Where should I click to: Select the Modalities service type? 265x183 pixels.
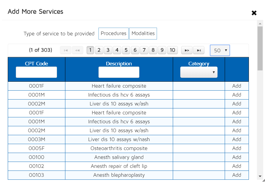[143, 34]
